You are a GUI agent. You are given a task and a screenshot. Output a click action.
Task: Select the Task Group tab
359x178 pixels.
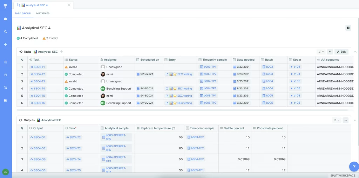coord(23,14)
